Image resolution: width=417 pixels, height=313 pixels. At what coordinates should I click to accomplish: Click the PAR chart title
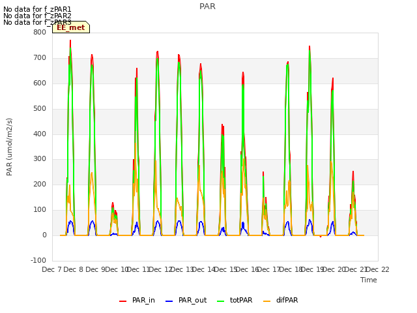tap(207, 7)
